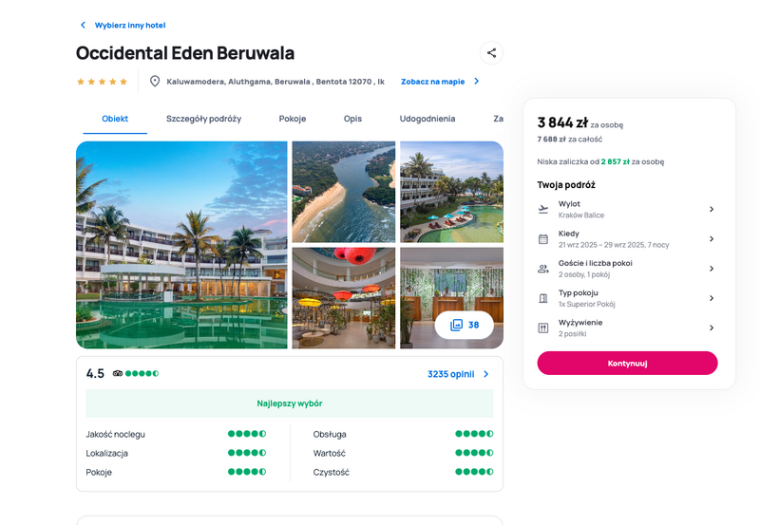This screenshot has width=760, height=525.
Task: Click the share icon beside hotel name
Action: click(491, 53)
